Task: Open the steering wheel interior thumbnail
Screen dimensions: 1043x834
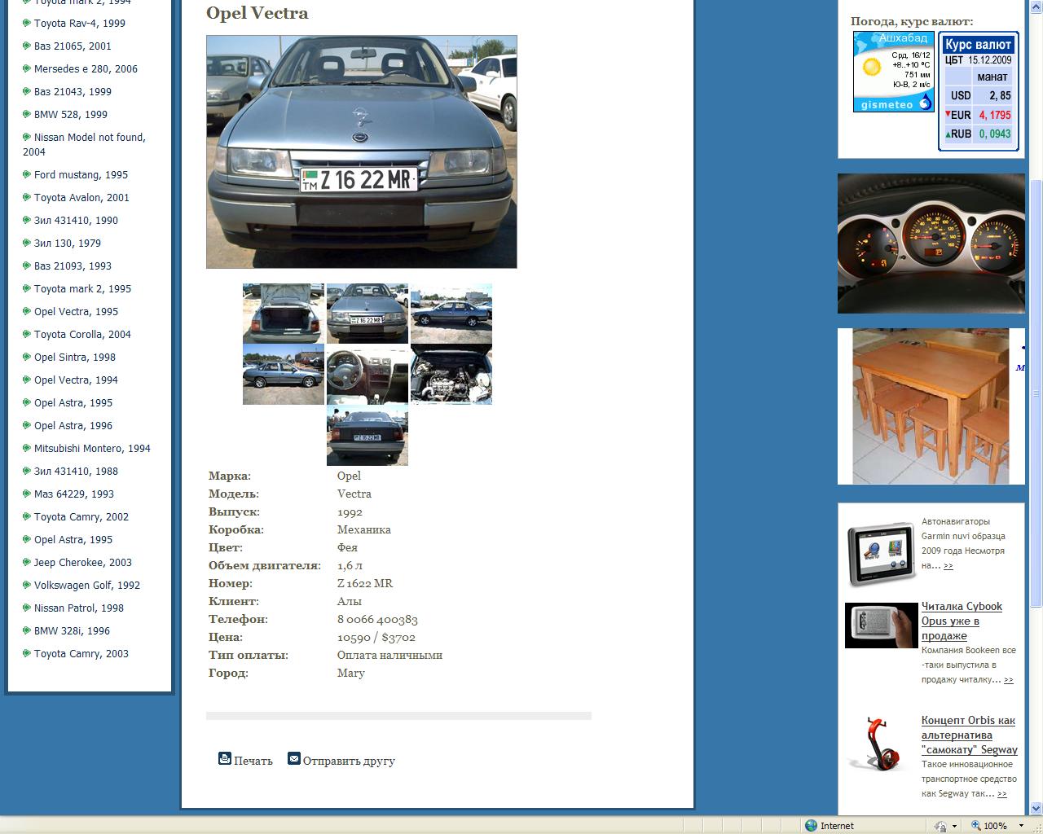Action: tap(367, 374)
